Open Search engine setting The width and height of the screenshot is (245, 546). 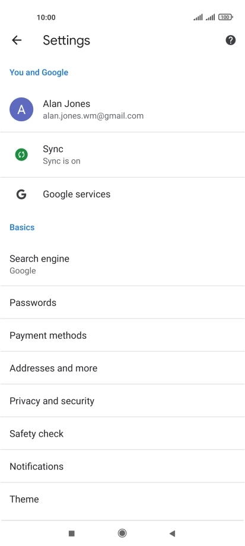tap(122, 264)
